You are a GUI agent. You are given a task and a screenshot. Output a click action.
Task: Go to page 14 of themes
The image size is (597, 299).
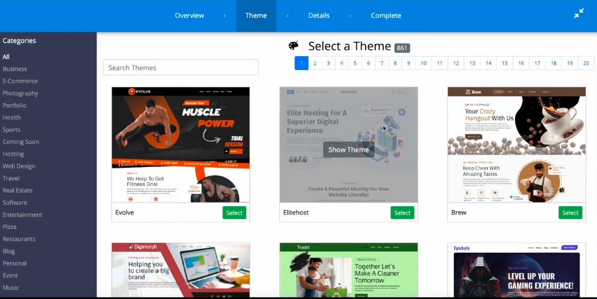pyautogui.click(x=488, y=63)
